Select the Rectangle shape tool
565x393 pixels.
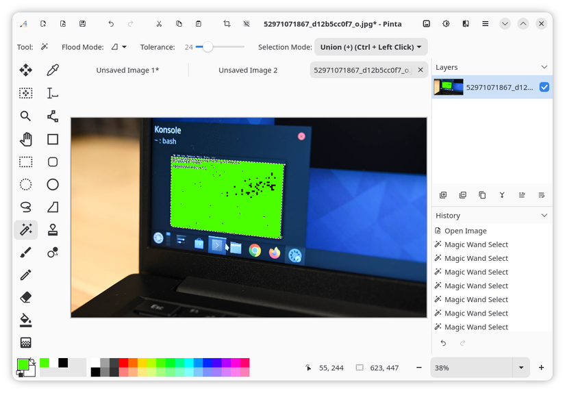53,139
